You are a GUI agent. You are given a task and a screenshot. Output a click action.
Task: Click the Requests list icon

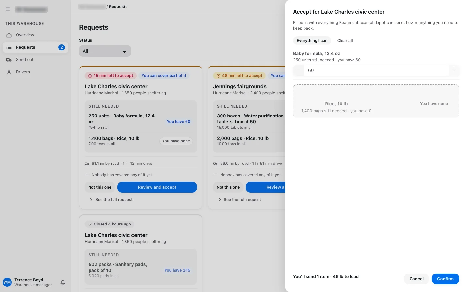(x=9, y=47)
